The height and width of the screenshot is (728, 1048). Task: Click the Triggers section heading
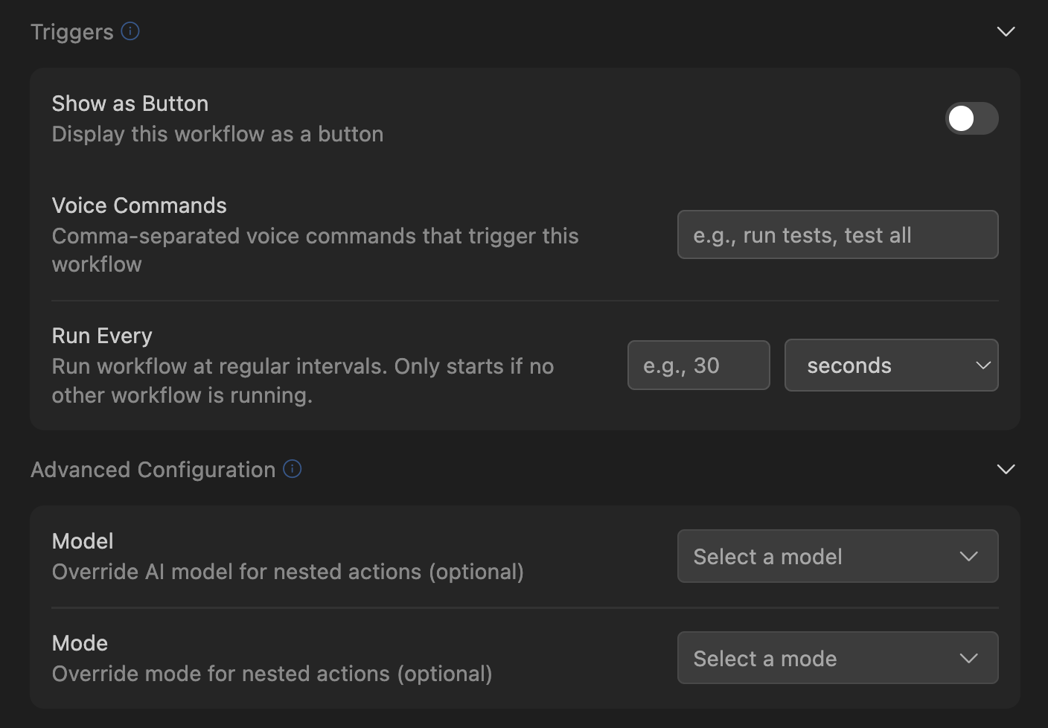tap(72, 32)
